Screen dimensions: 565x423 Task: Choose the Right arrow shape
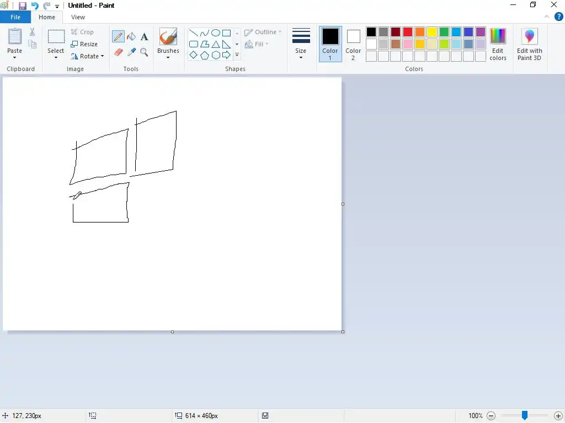[226, 55]
